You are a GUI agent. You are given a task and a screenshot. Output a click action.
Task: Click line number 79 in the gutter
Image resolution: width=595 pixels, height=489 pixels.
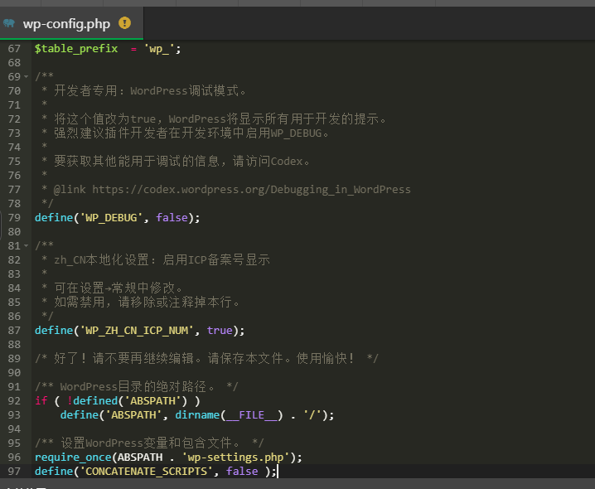click(x=14, y=218)
